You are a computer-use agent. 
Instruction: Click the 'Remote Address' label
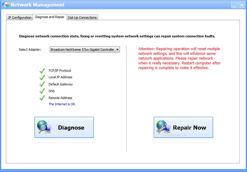point(60,98)
